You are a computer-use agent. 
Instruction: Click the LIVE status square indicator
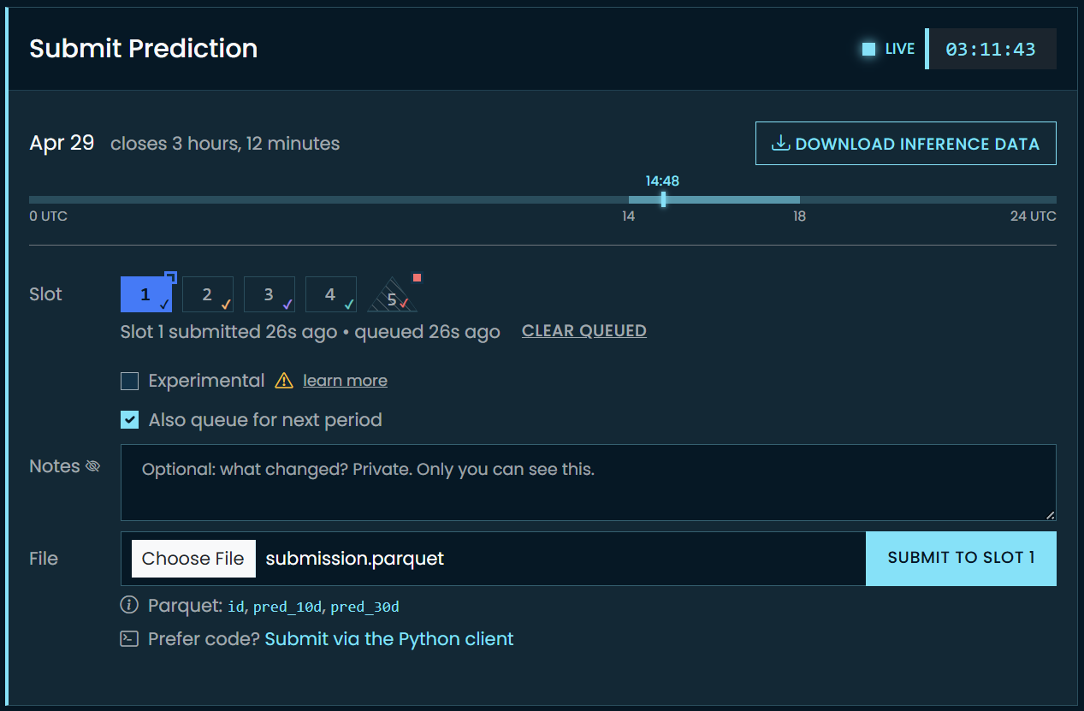[868, 49]
